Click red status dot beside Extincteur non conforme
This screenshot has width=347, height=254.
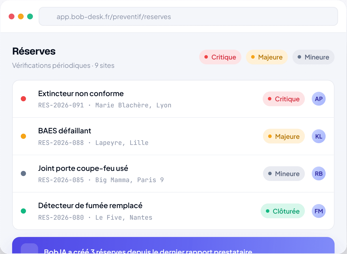[x=24, y=99]
